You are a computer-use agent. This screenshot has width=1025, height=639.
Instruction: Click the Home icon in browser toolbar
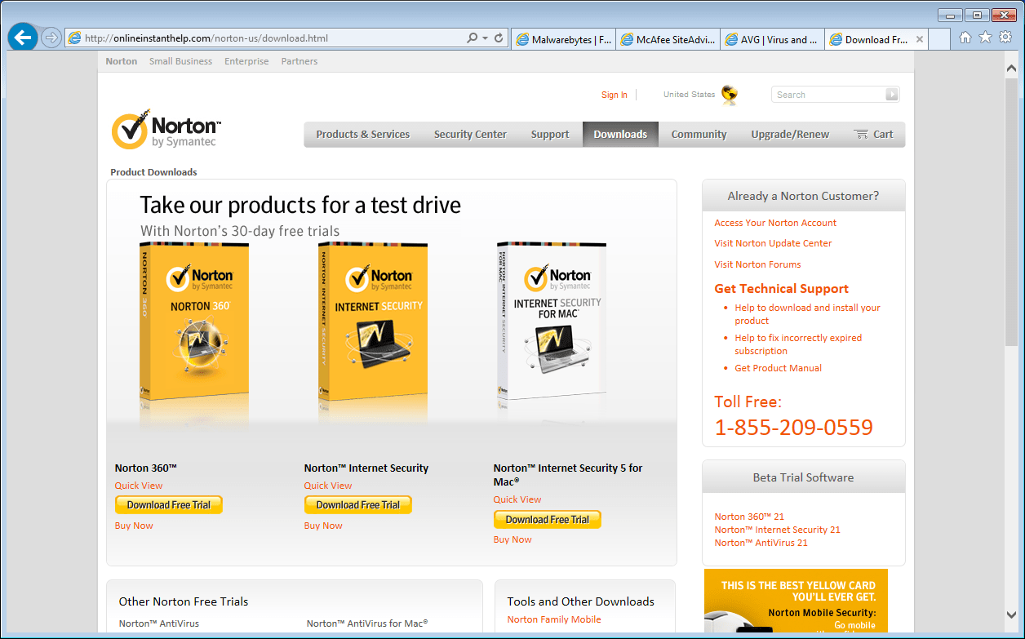(965, 38)
